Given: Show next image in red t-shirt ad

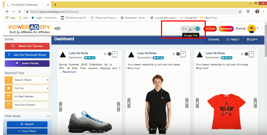Looking at the screenshot, I should [x=255, y=103].
